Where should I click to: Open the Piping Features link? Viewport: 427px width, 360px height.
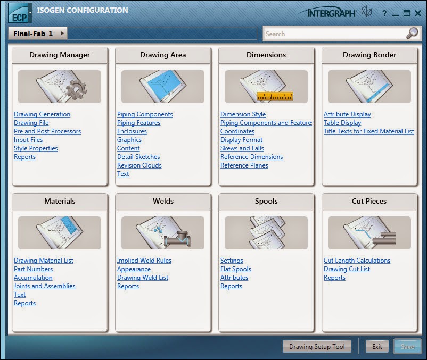pyautogui.click(x=138, y=123)
